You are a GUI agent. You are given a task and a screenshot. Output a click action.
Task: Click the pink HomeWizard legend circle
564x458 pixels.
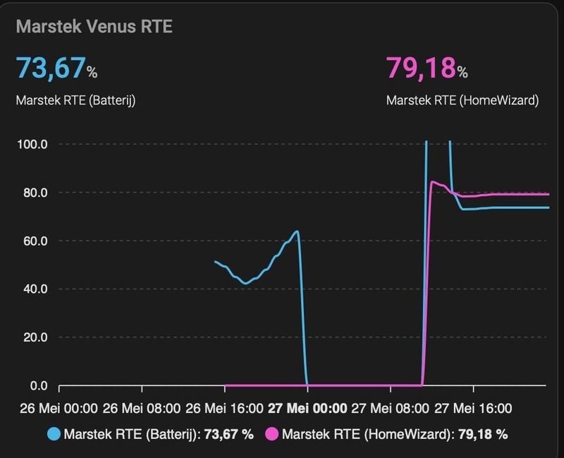pos(271,434)
